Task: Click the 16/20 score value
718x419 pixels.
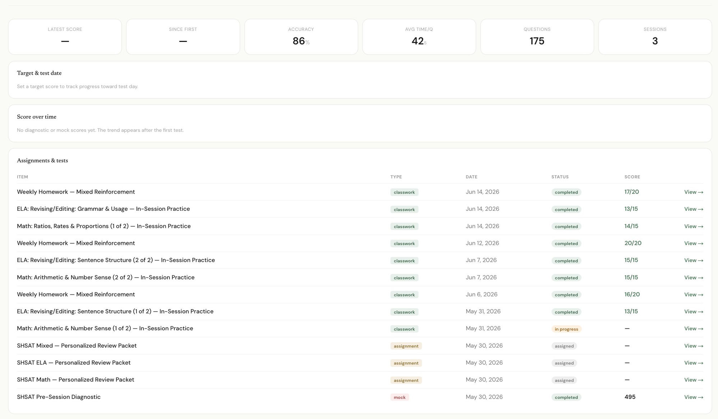Action: click(632, 294)
